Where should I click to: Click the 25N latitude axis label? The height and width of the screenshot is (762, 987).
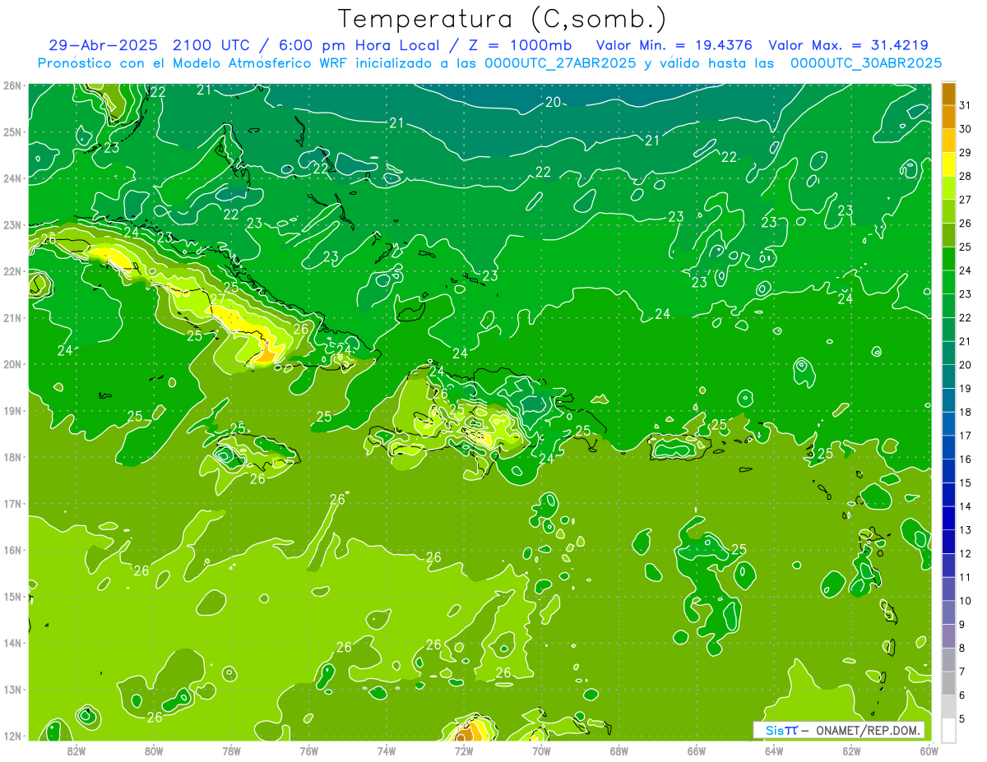12,132
